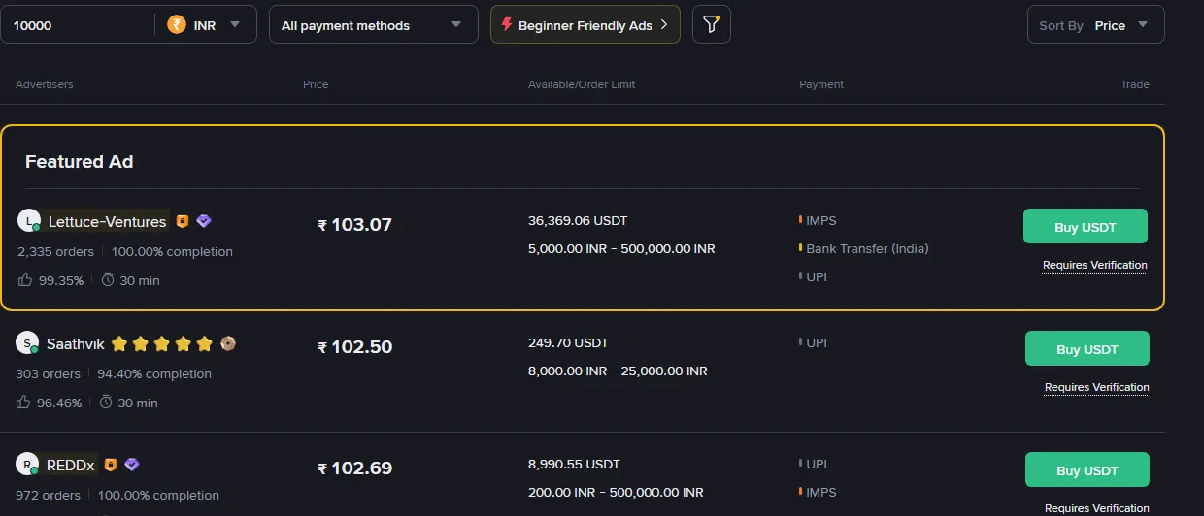Click Requires Verification under Saathvik
Image resolution: width=1204 pixels, height=516 pixels.
(x=1097, y=387)
